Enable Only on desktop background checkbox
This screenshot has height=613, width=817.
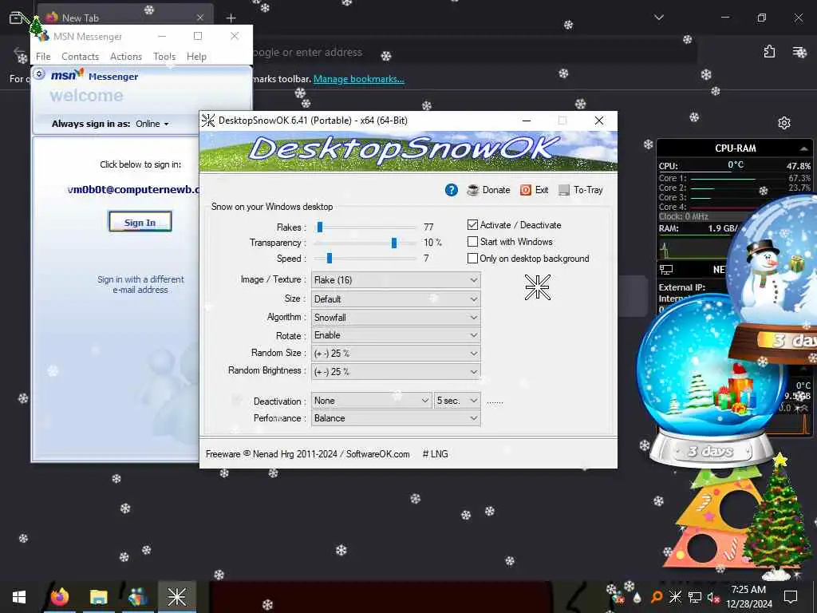[x=472, y=258]
